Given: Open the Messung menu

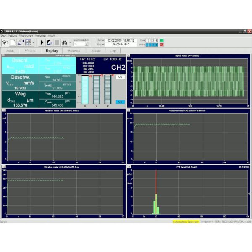Looking at the screenshot, I should click(13, 36).
